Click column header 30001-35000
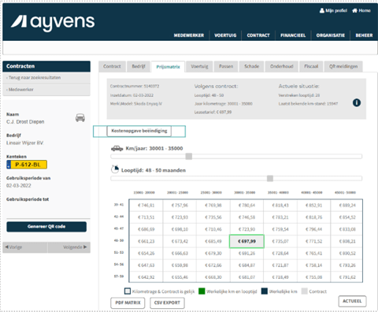The height and width of the screenshot is (312, 378). coord(245,193)
